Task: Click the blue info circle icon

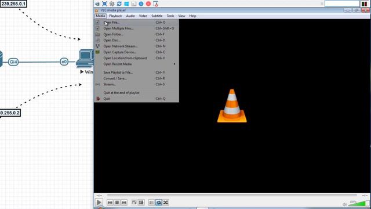Action: point(141,4)
